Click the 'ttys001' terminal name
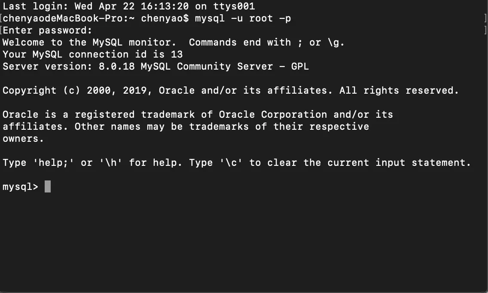 pos(234,6)
